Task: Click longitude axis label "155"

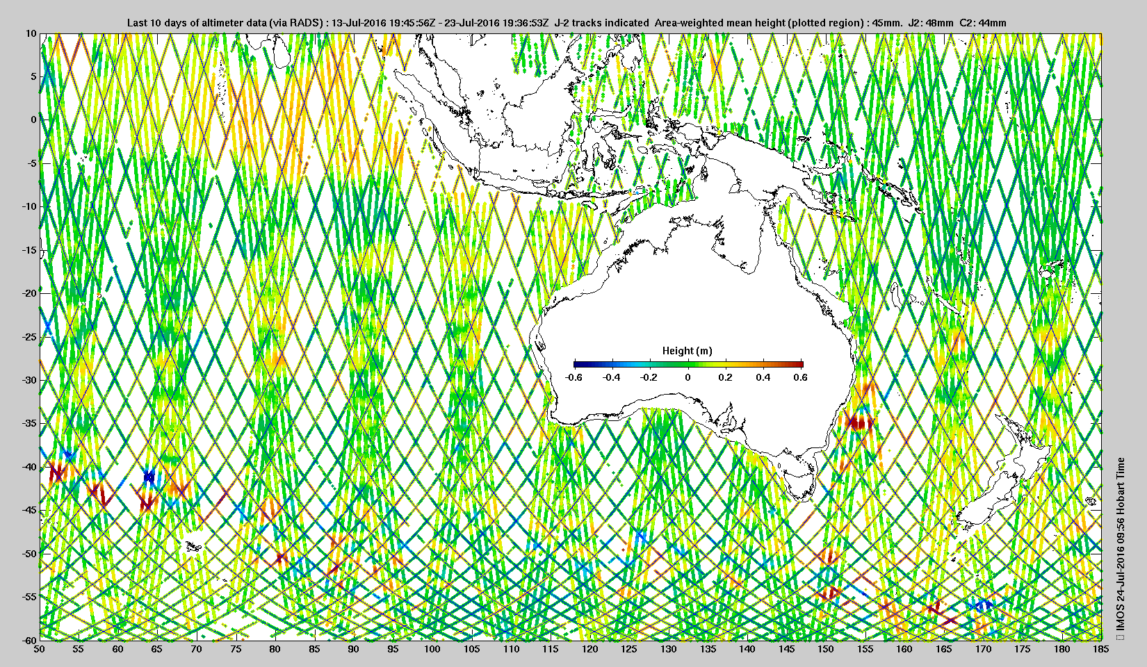Action: click(865, 649)
